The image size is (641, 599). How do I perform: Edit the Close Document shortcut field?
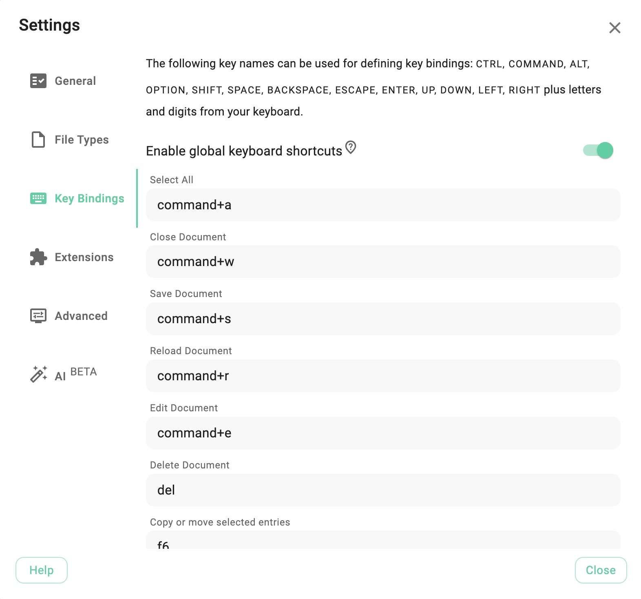(383, 262)
